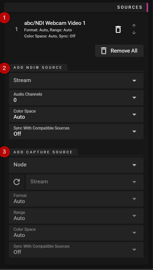This screenshot has width=153, height=270.
Task: Click the ADD CAPTURE SOURCE tab label
Action: (x=43, y=152)
